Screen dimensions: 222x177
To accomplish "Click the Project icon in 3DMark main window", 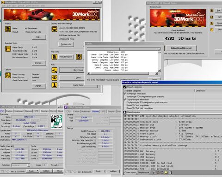I will (x=8, y=29).
